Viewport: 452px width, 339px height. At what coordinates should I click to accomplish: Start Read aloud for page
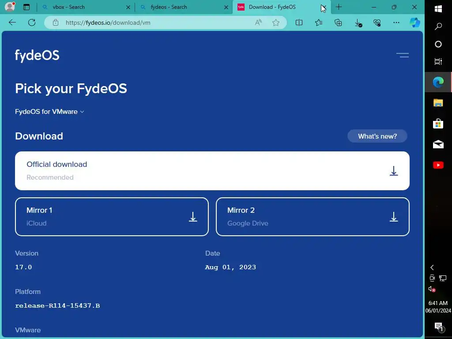pyautogui.click(x=258, y=23)
